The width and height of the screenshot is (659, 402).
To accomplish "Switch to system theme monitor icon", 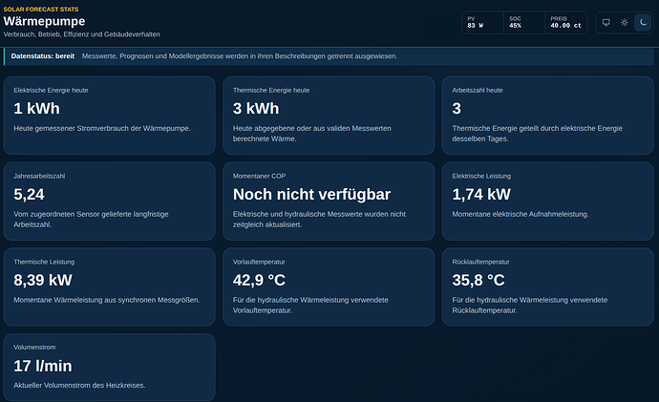I will point(606,23).
